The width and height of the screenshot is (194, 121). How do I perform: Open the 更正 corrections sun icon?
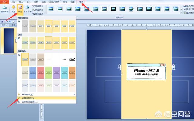(13, 7)
